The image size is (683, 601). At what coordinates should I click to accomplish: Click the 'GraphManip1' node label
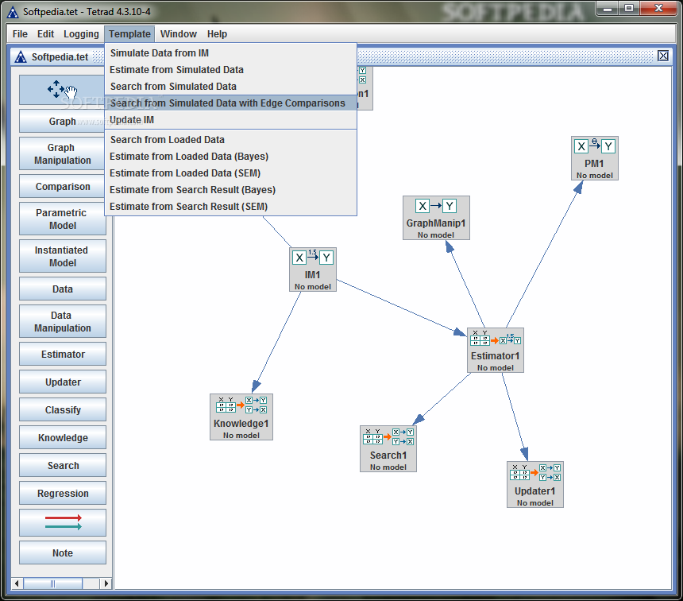click(x=435, y=223)
